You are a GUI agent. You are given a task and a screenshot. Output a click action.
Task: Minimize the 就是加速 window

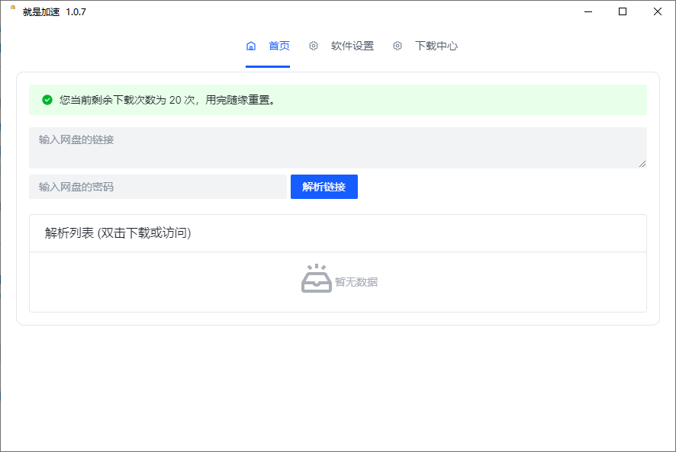pos(588,11)
